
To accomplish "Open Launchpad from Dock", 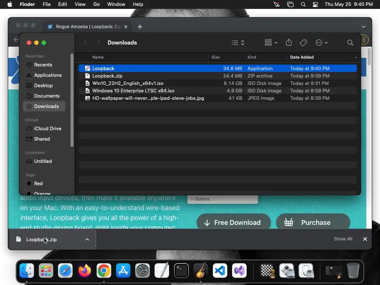I will pyautogui.click(x=46, y=271).
